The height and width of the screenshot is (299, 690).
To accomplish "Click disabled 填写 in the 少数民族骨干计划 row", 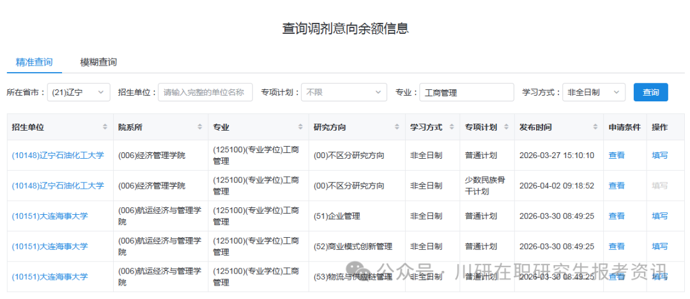I will (x=659, y=186).
